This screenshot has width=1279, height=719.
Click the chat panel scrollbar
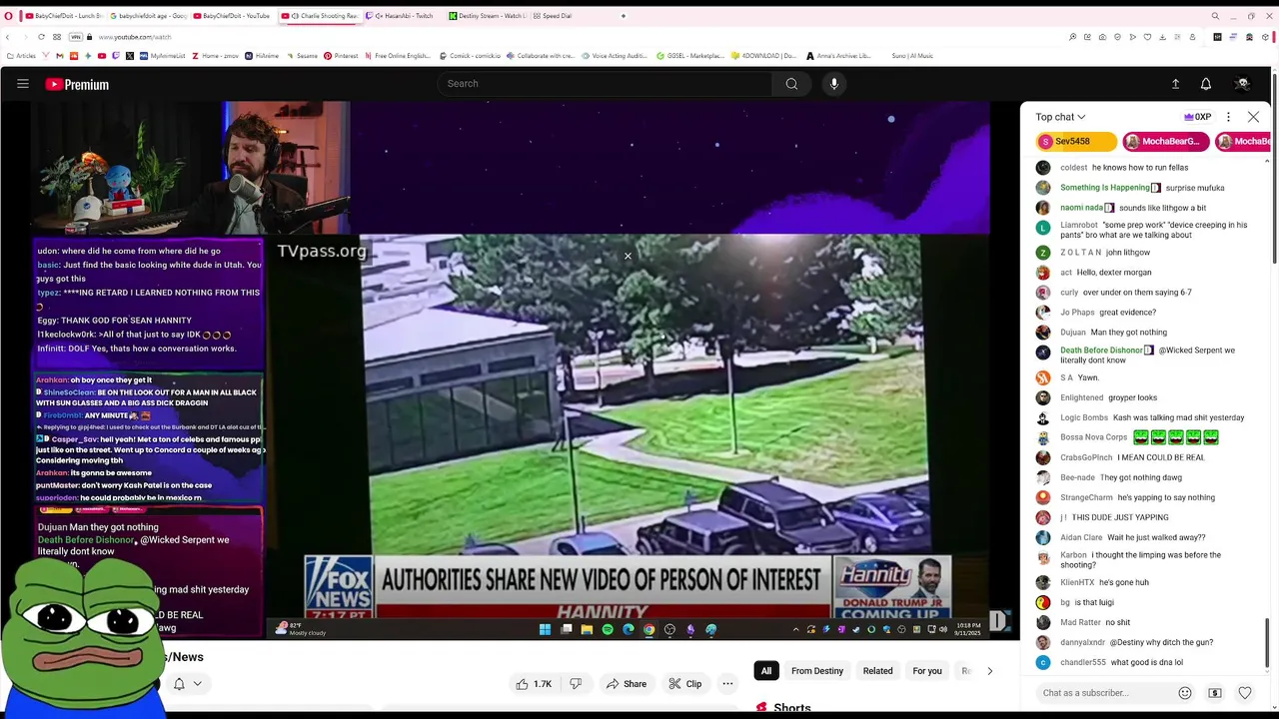1266,645
